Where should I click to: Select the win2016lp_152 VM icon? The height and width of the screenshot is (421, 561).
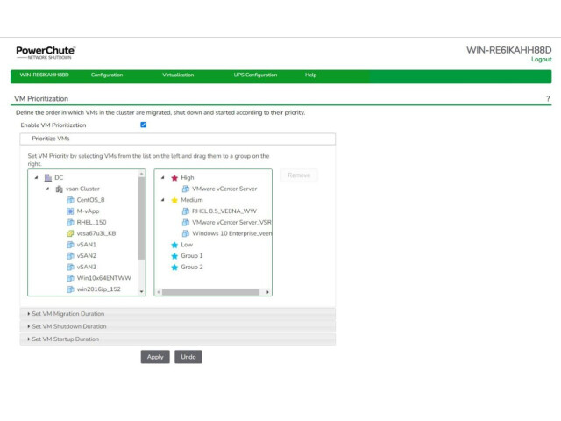[70, 289]
